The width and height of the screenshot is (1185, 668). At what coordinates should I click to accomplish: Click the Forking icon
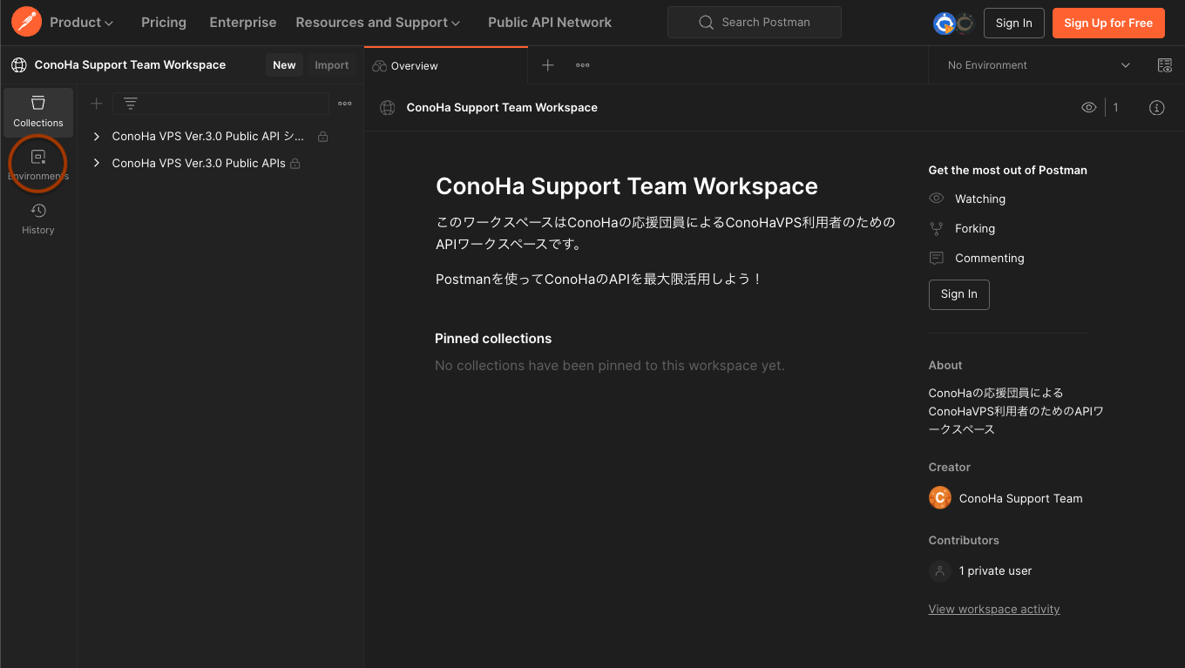click(x=937, y=228)
